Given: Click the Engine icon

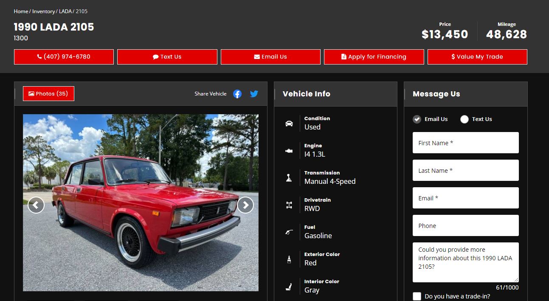Looking at the screenshot, I should 289,151.
